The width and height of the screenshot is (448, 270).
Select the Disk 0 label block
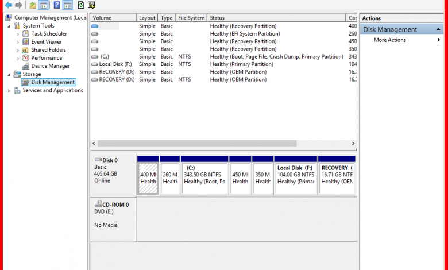(x=113, y=175)
